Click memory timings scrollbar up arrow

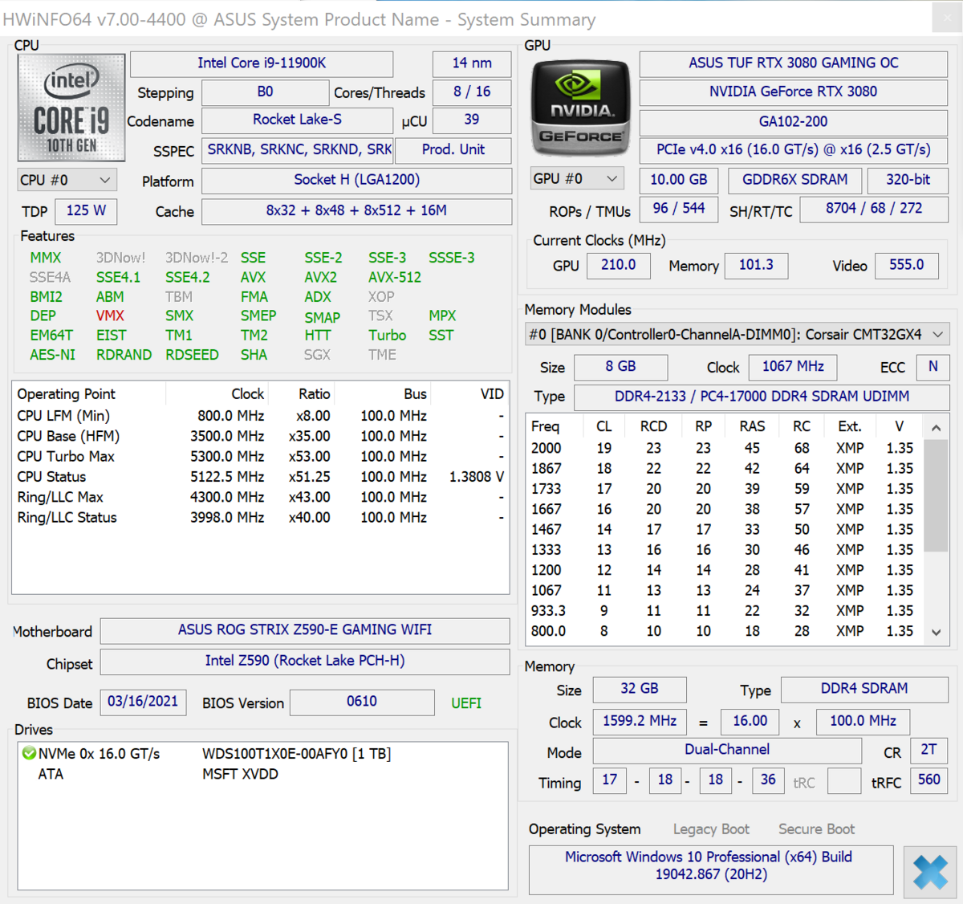point(937,428)
